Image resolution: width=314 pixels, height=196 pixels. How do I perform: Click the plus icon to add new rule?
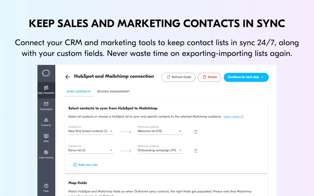pyautogui.click(x=75, y=164)
